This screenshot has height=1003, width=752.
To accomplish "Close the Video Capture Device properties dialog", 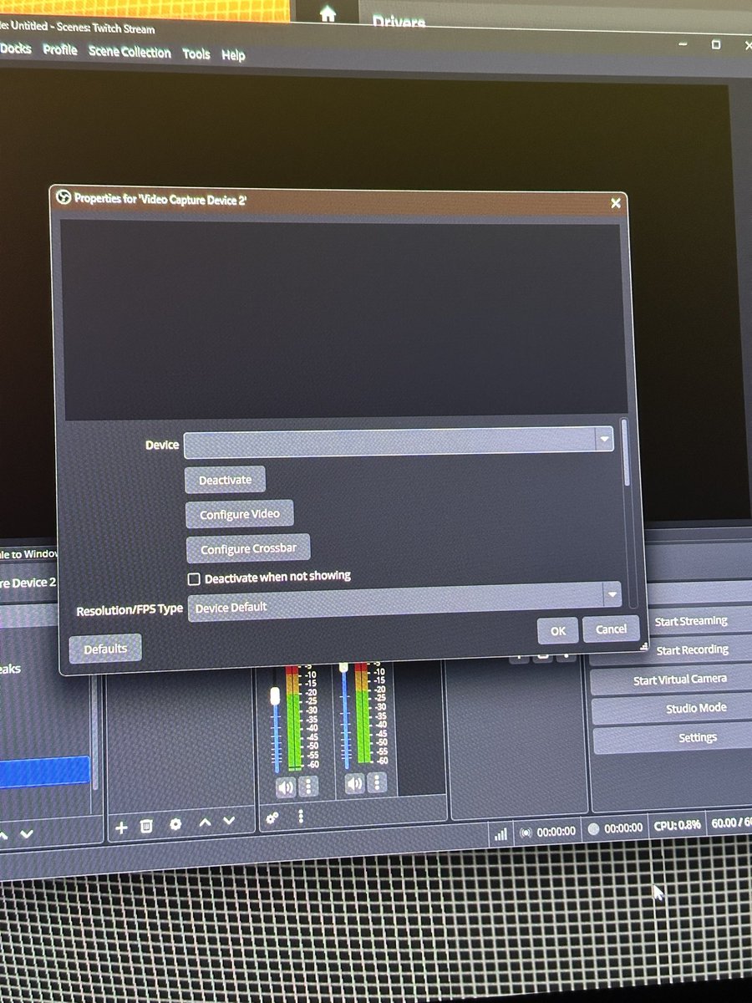I will [616, 203].
